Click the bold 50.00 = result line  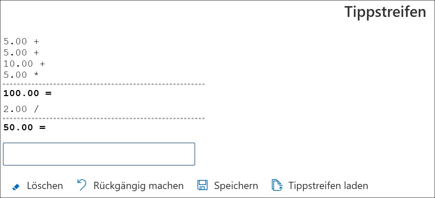coord(24,127)
